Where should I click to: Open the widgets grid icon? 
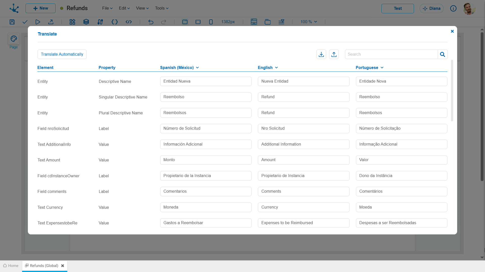72,22
